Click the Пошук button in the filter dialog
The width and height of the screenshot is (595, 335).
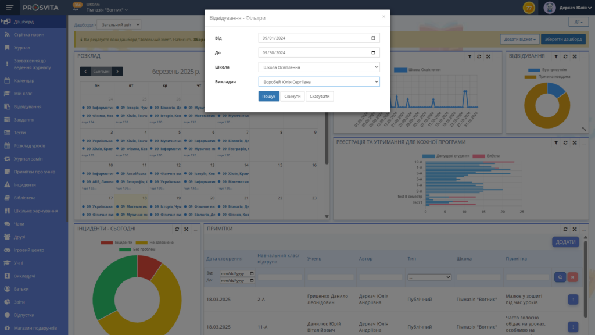[x=270, y=95]
